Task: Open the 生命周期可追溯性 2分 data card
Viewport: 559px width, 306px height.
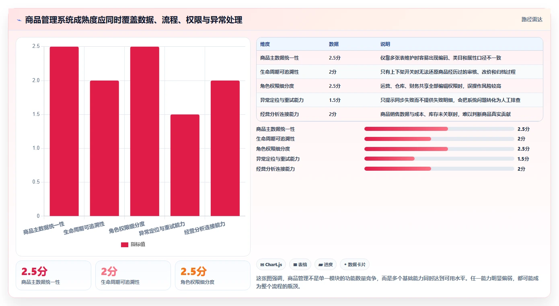Action: click(x=133, y=275)
